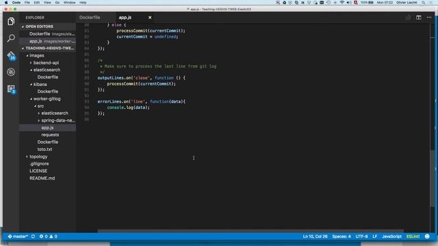
Task: Click the open changes icon in editor toolbar
Action: click(x=408, y=18)
